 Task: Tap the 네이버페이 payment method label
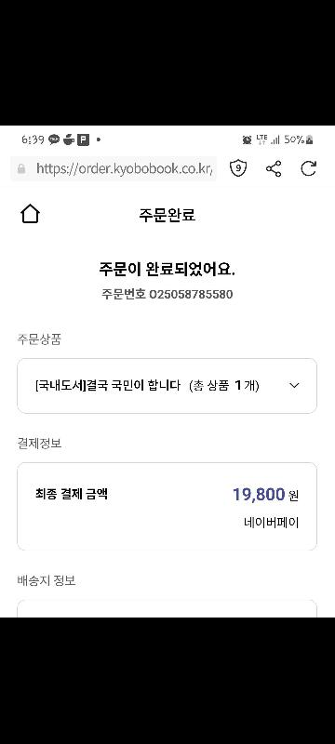point(272,523)
